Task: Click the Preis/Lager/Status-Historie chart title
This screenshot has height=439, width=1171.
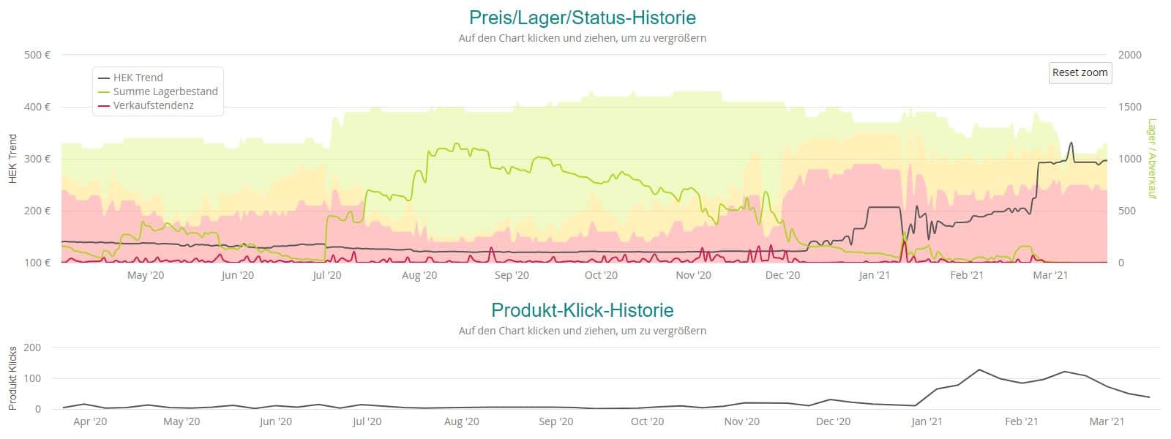Action: coord(583,17)
